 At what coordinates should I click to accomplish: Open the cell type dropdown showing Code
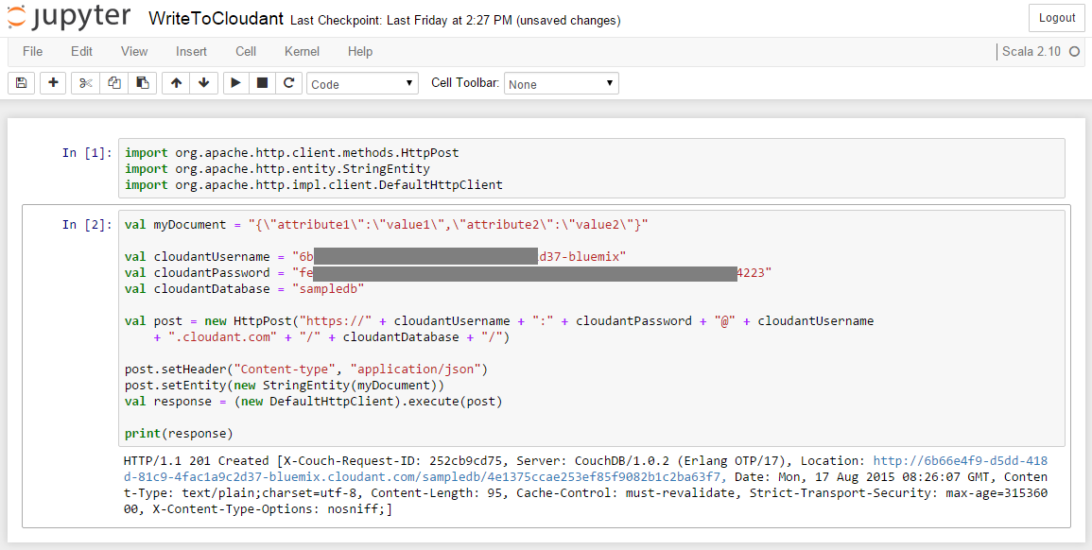pos(362,83)
